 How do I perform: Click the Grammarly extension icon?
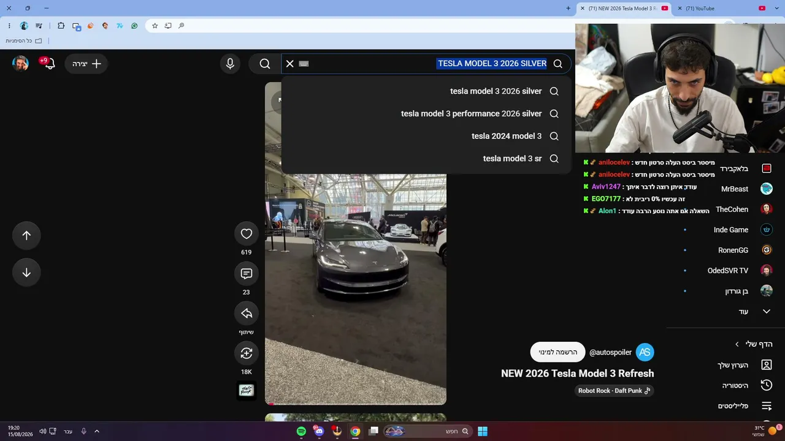click(x=134, y=26)
